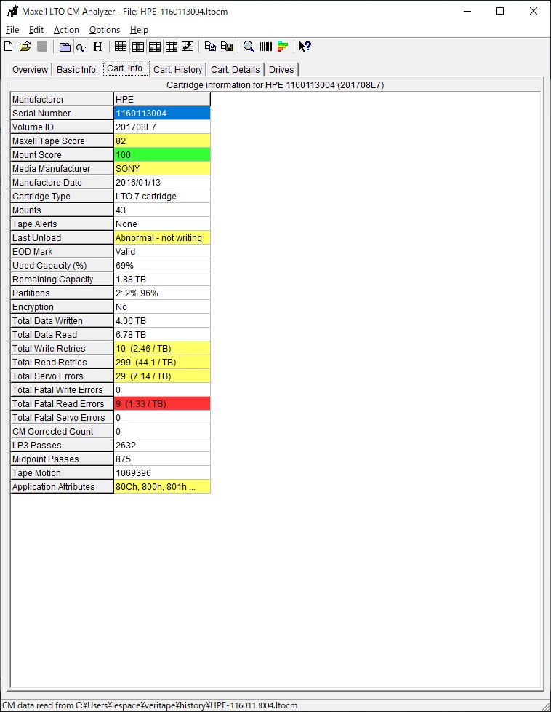Click the 'Abnormal - not writing' cell
Viewport: 551px width, 712px height.
tap(162, 238)
